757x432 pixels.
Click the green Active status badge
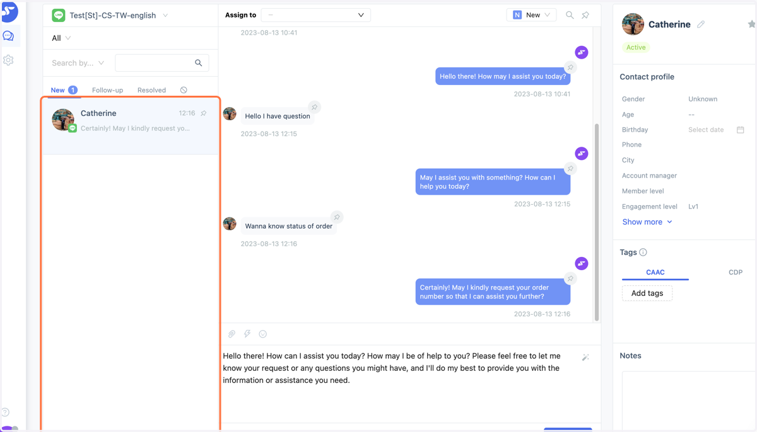pyautogui.click(x=636, y=48)
